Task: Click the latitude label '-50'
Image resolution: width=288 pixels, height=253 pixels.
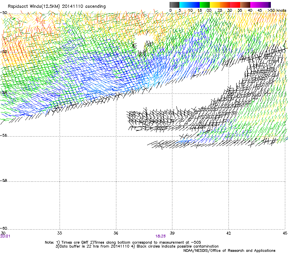Action: [4, 13]
